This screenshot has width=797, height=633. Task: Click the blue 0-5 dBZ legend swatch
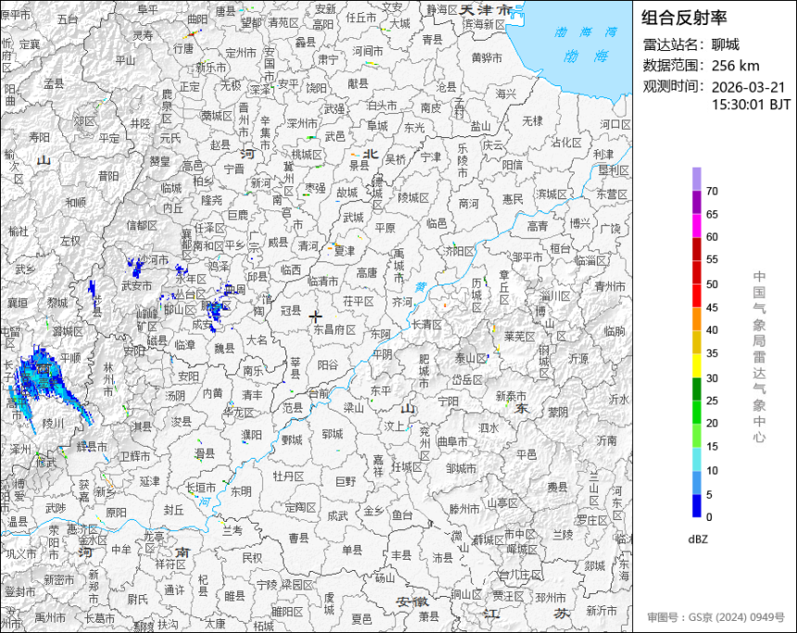tap(696, 506)
